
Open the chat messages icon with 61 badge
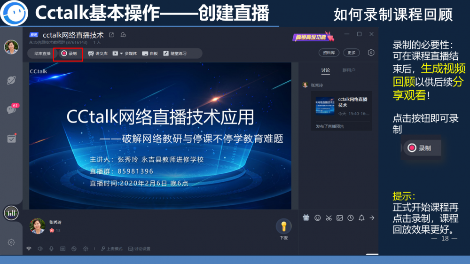point(11,109)
